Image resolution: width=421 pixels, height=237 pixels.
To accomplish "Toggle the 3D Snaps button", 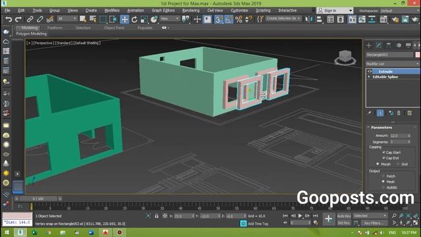I will point(218,19).
